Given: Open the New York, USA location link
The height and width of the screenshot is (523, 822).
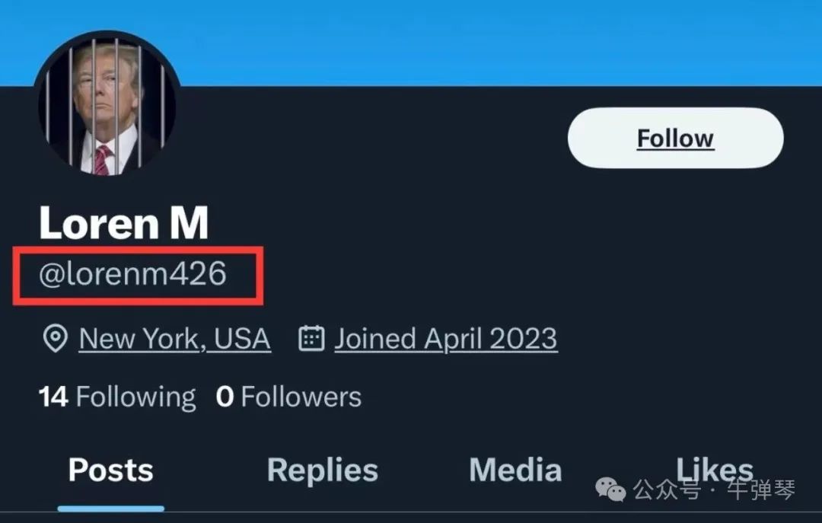Looking at the screenshot, I should tap(174, 339).
